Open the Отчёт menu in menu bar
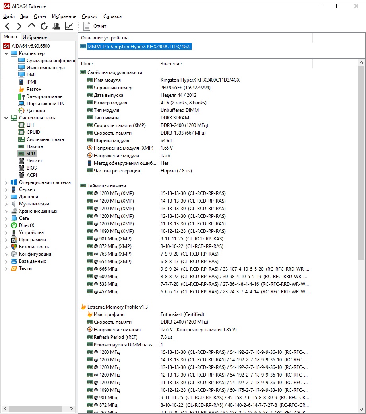 coord(40,16)
